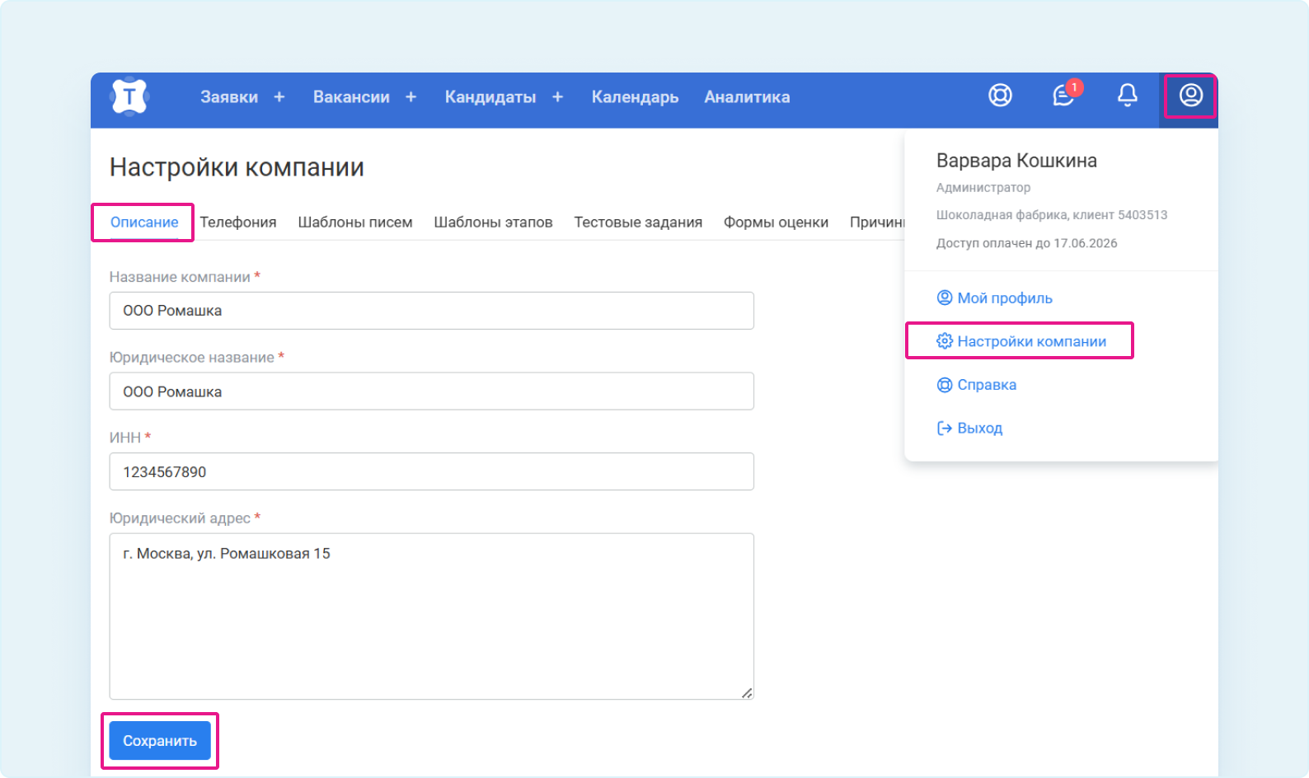
Task: Create vacancy with plus next to Вакансии
Action: click(411, 97)
